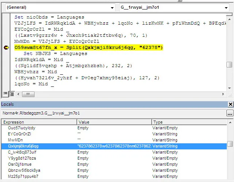This screenshot has width=234, height=182.
Task: Click the horizontal scroll thumb
Action: pos(28,94)
